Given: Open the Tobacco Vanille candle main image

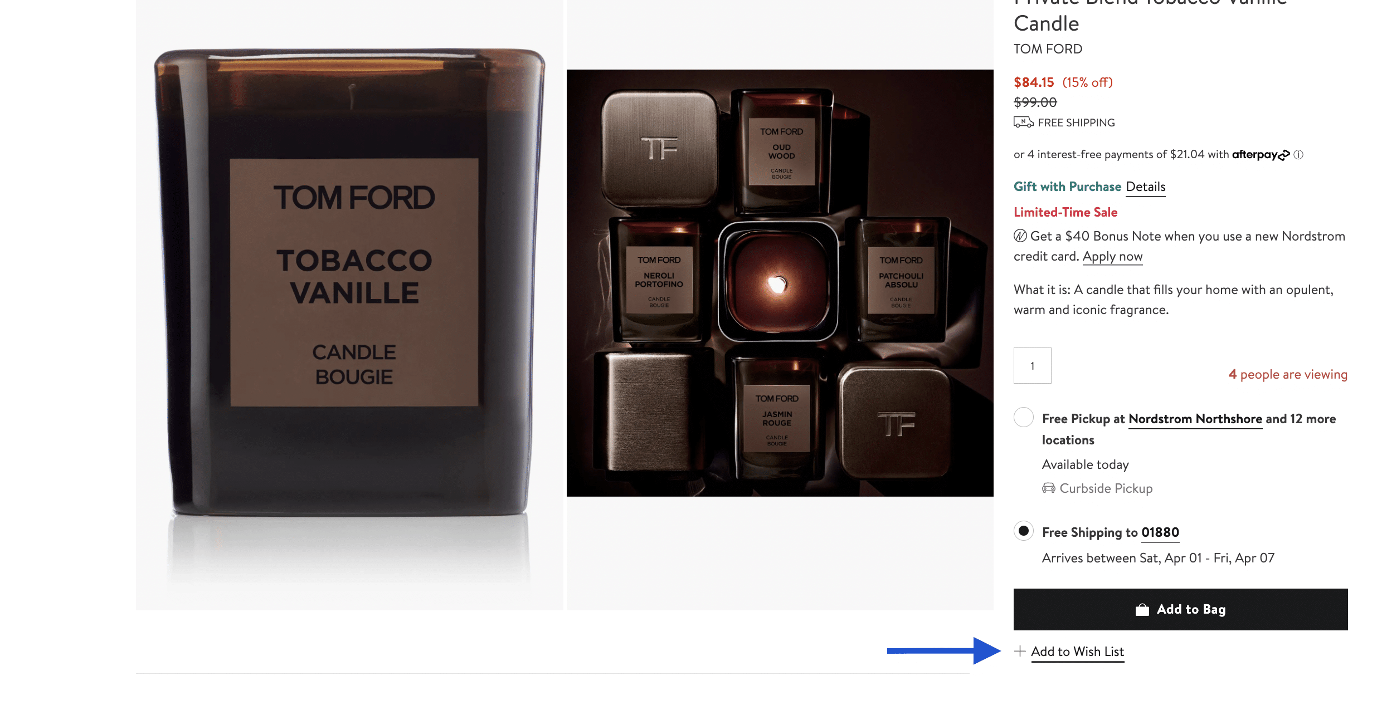Looking at the screenshot, I should 349,305.
